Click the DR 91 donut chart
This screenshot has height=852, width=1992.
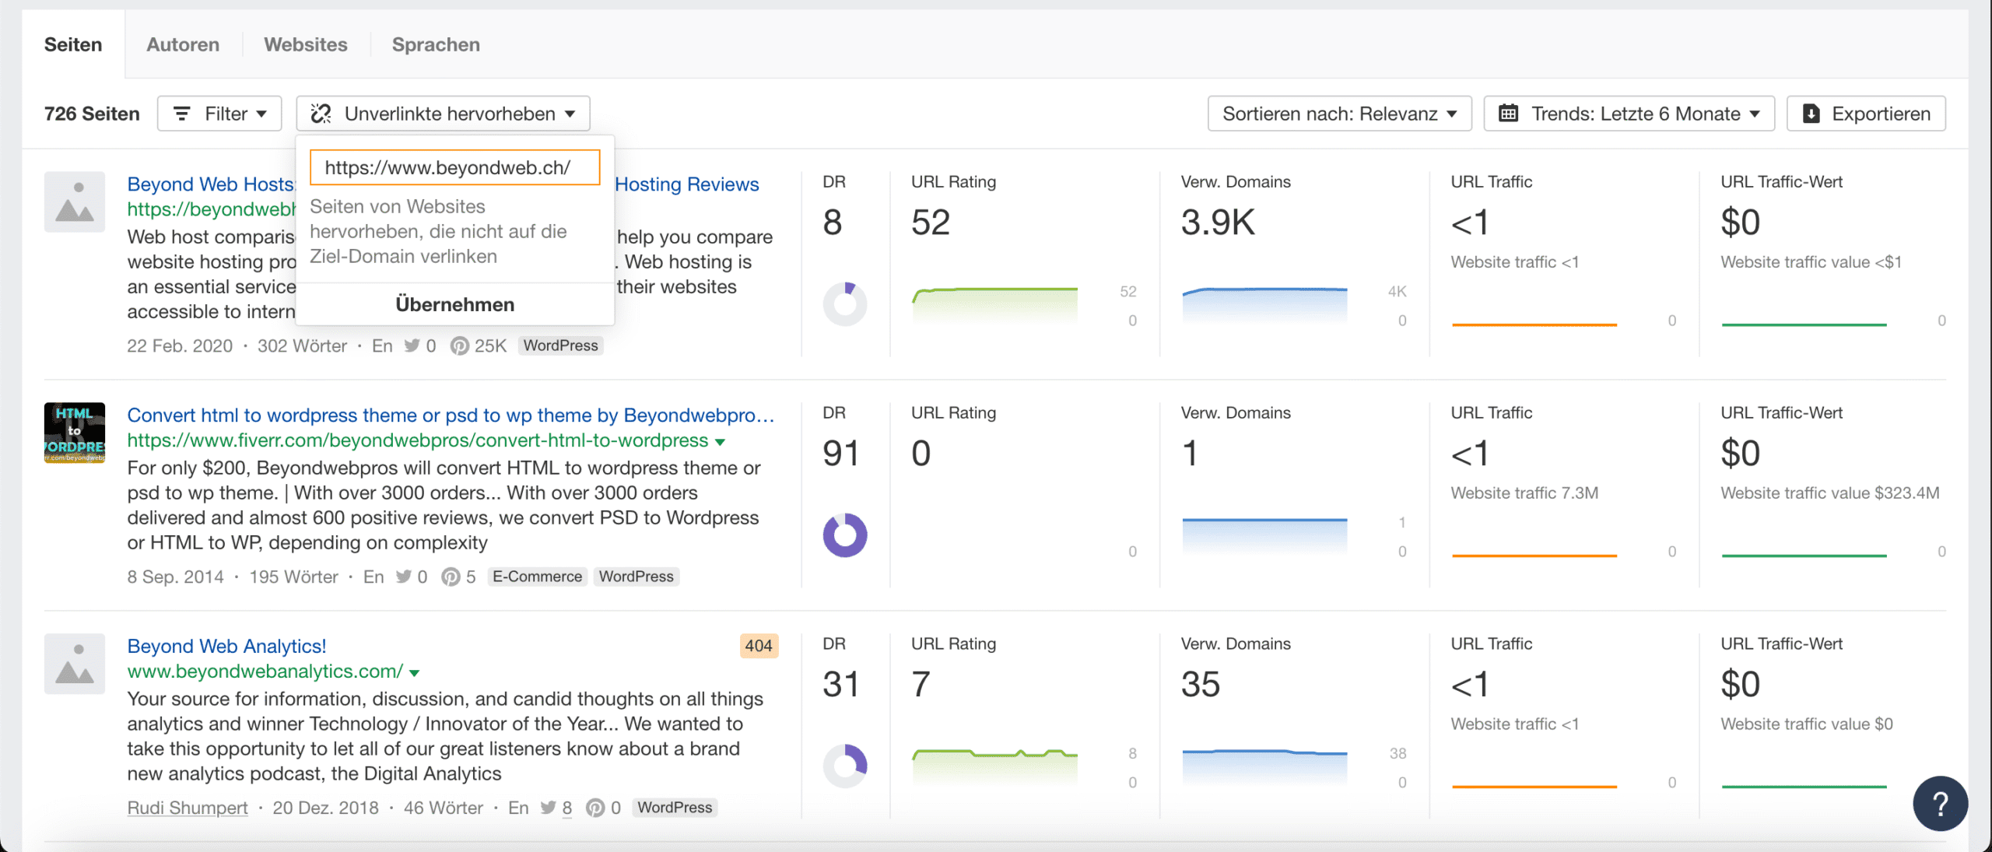tap(845, 535)
